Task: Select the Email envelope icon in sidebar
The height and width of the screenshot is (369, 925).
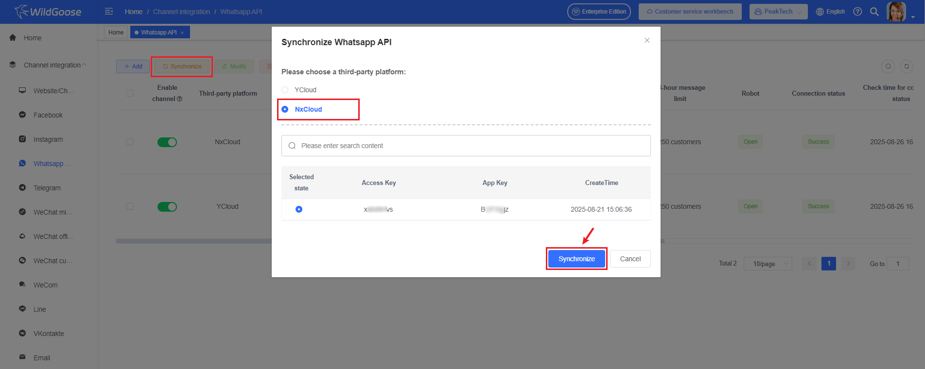Action: point(22,357)
